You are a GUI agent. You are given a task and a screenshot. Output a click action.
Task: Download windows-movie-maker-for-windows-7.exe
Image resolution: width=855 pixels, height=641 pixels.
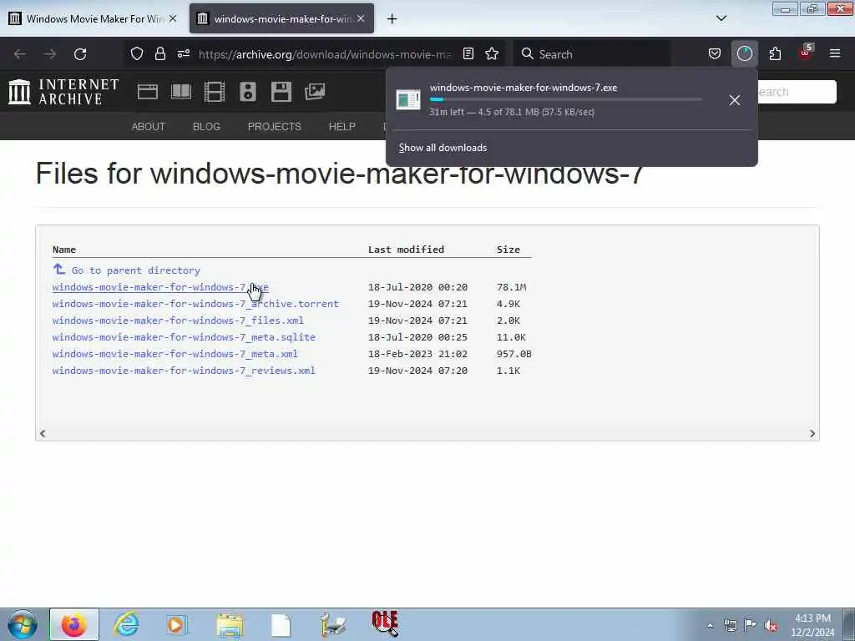pyautogui.click(x=160, y=287)
